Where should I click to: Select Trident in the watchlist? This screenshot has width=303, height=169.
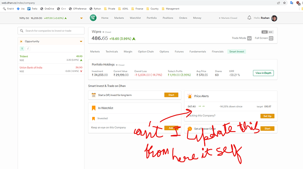click(x=51, y=58)
